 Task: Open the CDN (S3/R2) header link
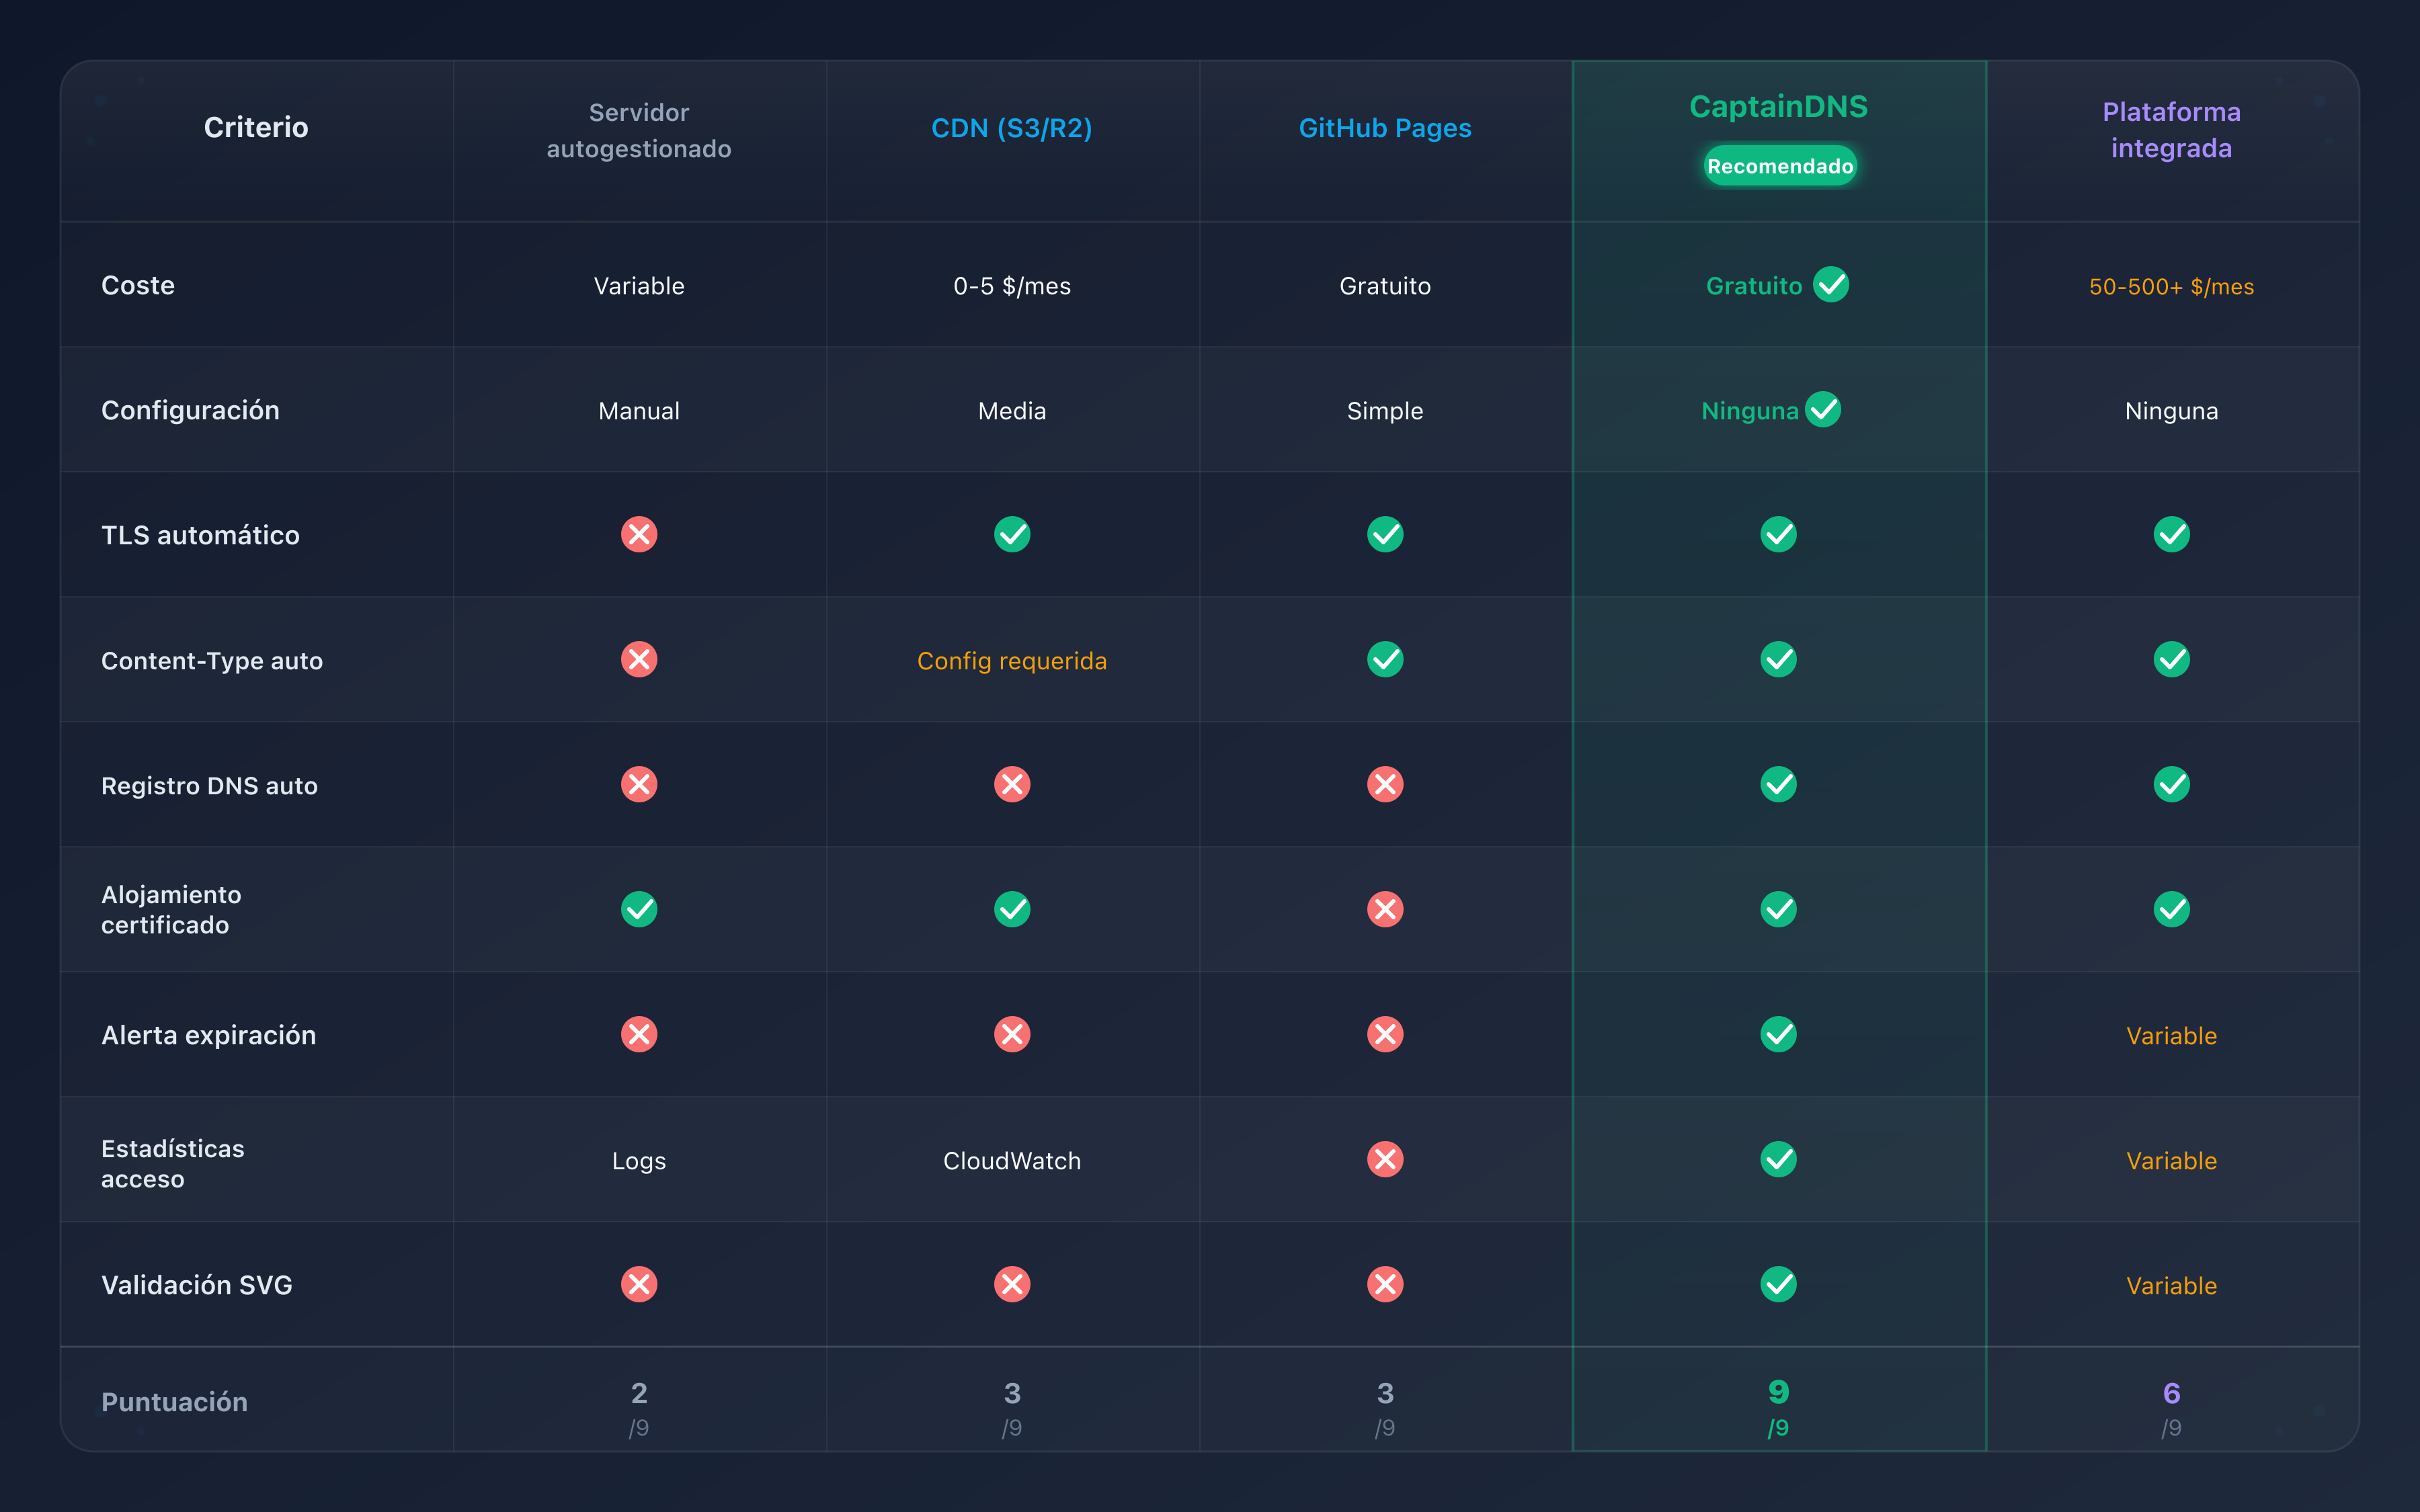(x=1012, y=127)
